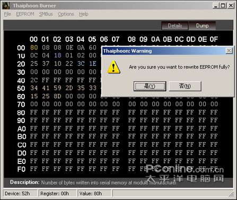
Task: Select byte 25 in row 20
Action: [34, 64]
